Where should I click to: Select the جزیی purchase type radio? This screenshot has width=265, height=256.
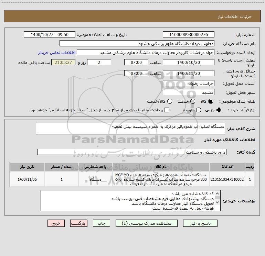pyautogui.click(x=219, y=110)
